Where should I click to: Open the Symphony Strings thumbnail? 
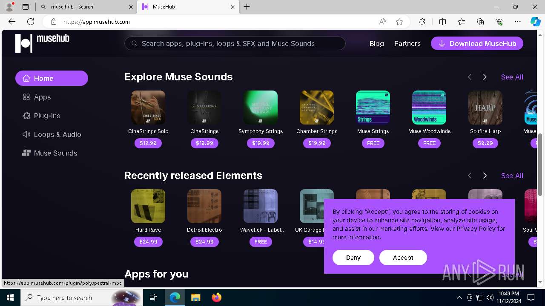point(261,108)
